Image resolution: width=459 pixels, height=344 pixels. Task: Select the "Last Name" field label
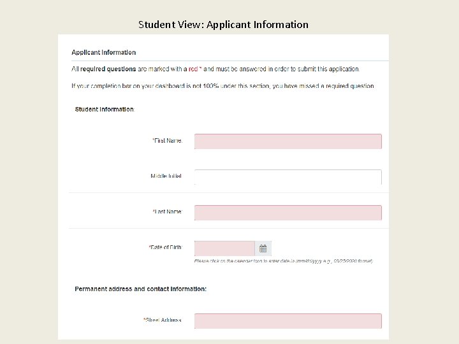(x=168, y=211)
